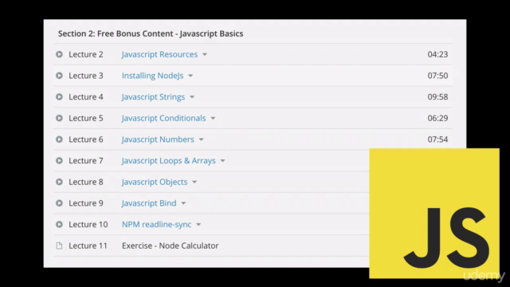510x287 pixels.
Task: Click the Lecture 3 label
Action: pyautogui.click(x=86, y=76)
